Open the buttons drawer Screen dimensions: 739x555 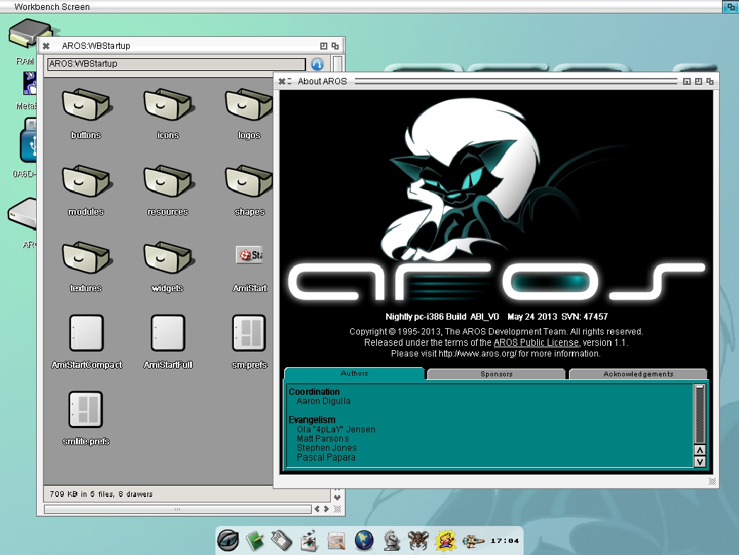tap(86, 108)
